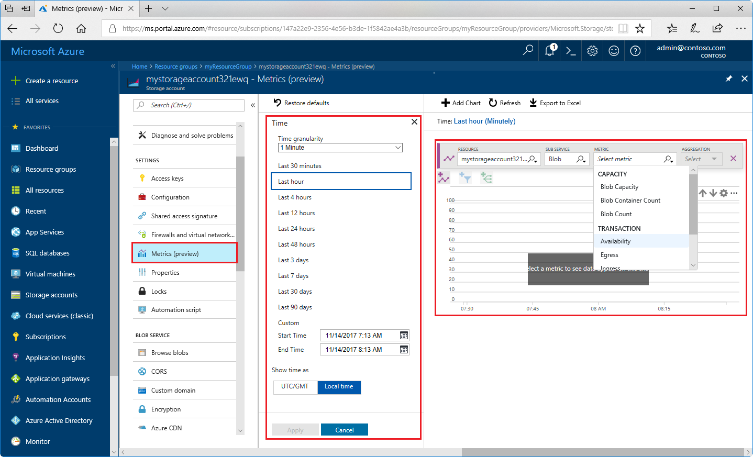Open the chart settings gear

[723, 193]
